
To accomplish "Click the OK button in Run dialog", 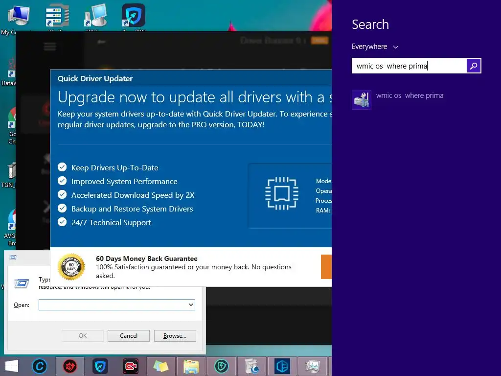I will point(83,336).
